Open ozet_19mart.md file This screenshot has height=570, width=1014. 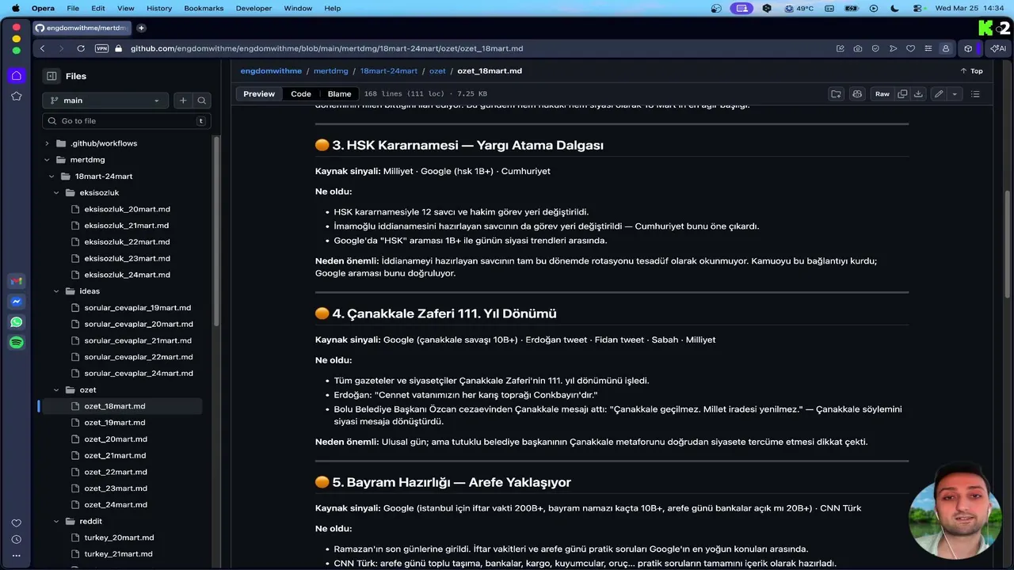point(115,423)
